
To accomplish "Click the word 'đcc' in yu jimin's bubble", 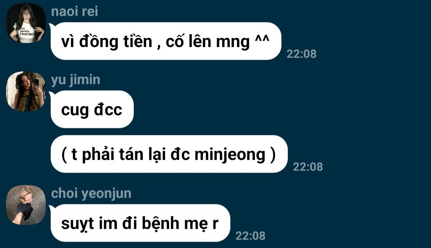I will (x=108, y=110).
